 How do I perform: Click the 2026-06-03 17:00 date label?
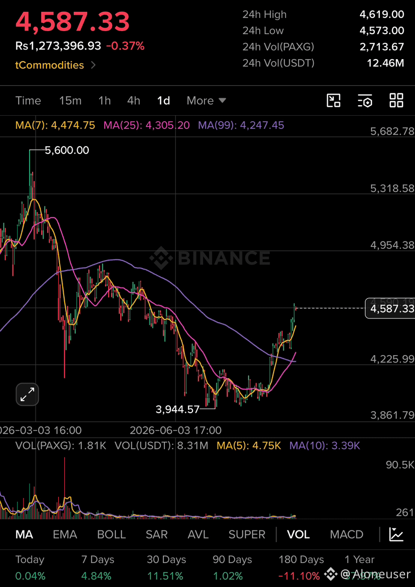175,430
